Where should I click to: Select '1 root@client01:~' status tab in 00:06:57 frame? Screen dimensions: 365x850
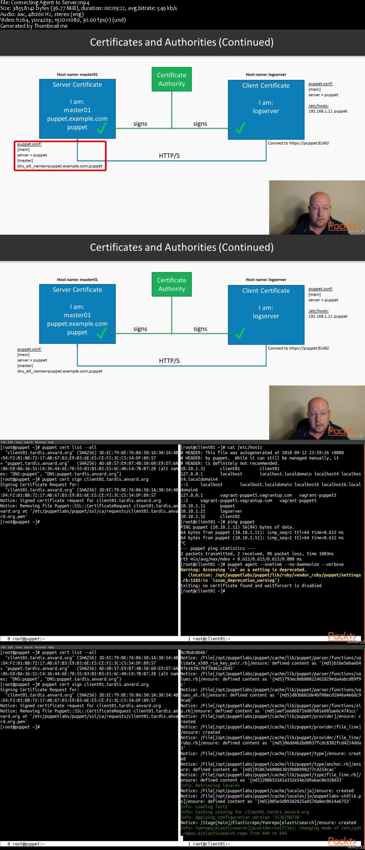209,639
